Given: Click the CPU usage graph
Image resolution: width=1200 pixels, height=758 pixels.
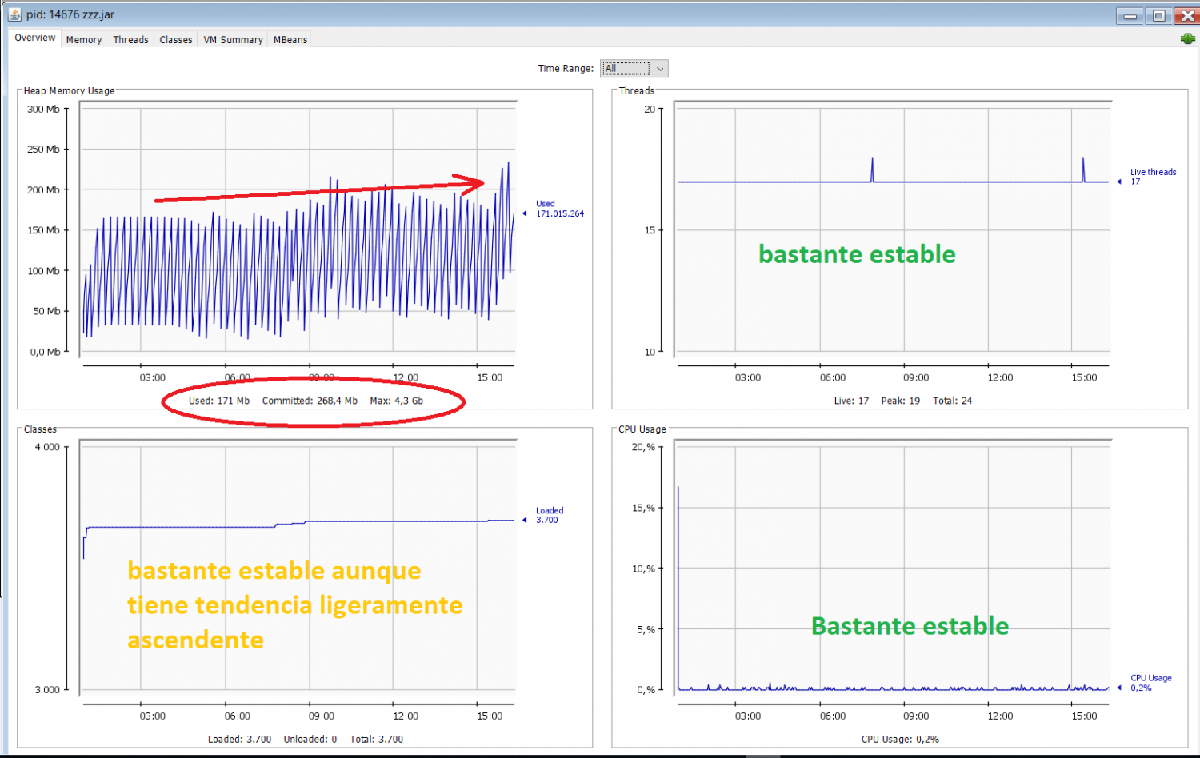Looking at the screenshot, I should tap(893, 566).
